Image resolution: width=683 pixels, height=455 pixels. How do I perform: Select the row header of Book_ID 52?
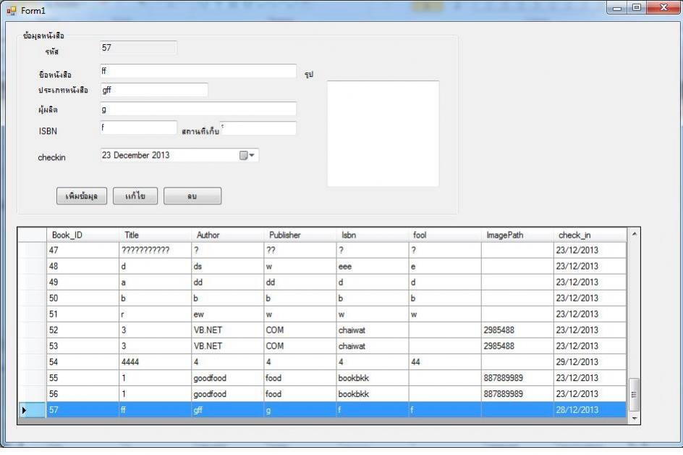point(32,330)
